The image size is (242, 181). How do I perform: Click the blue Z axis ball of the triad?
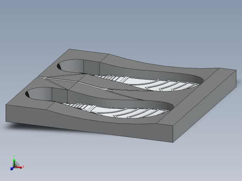click(x=12, y=169)
